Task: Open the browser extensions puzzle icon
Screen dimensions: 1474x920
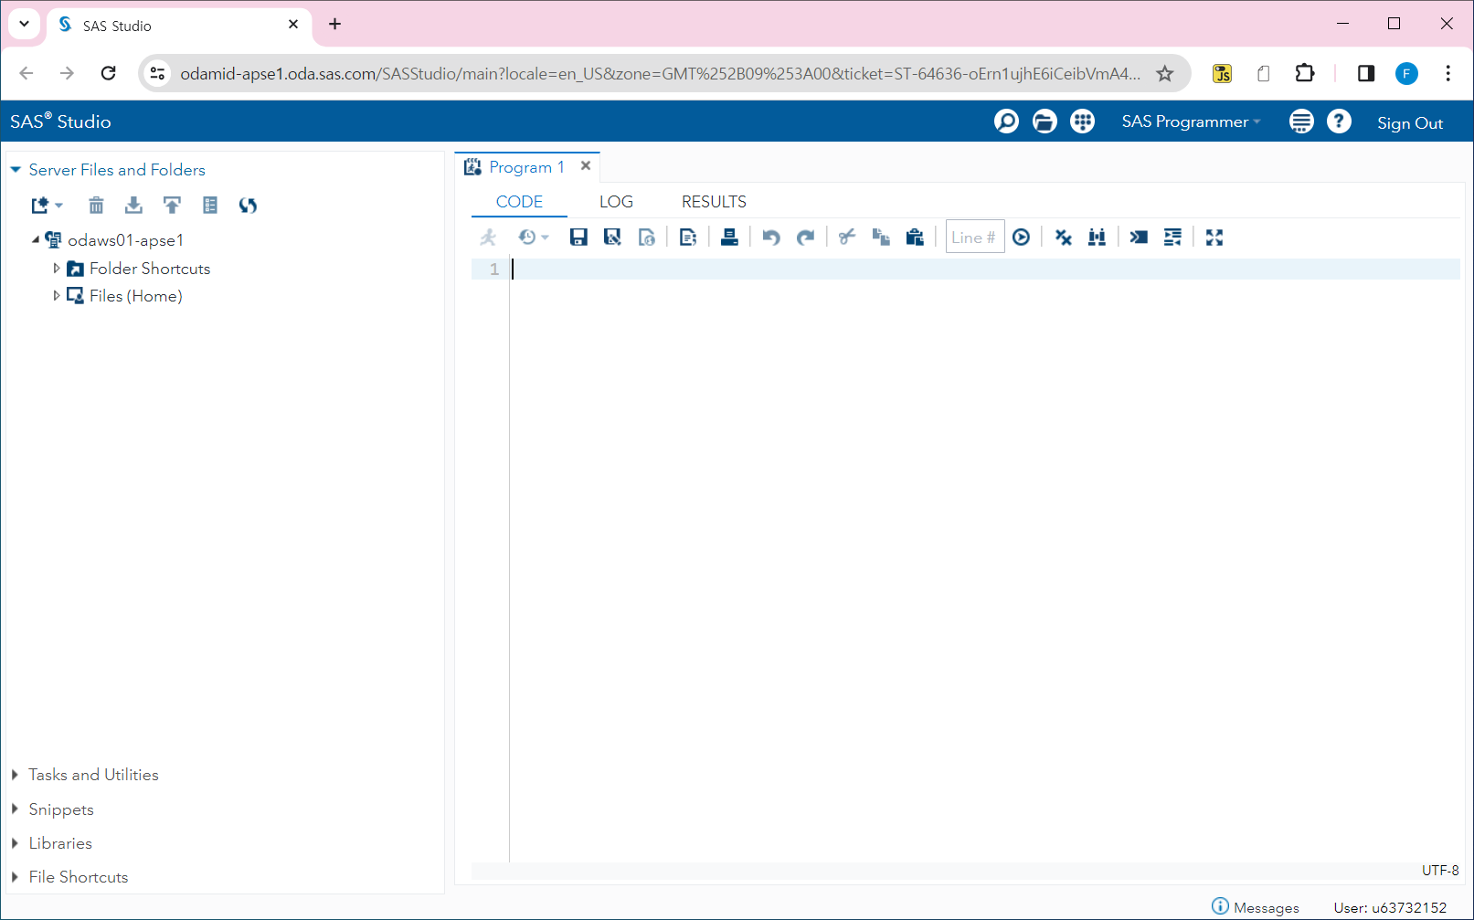Action: click(1305, 73)
